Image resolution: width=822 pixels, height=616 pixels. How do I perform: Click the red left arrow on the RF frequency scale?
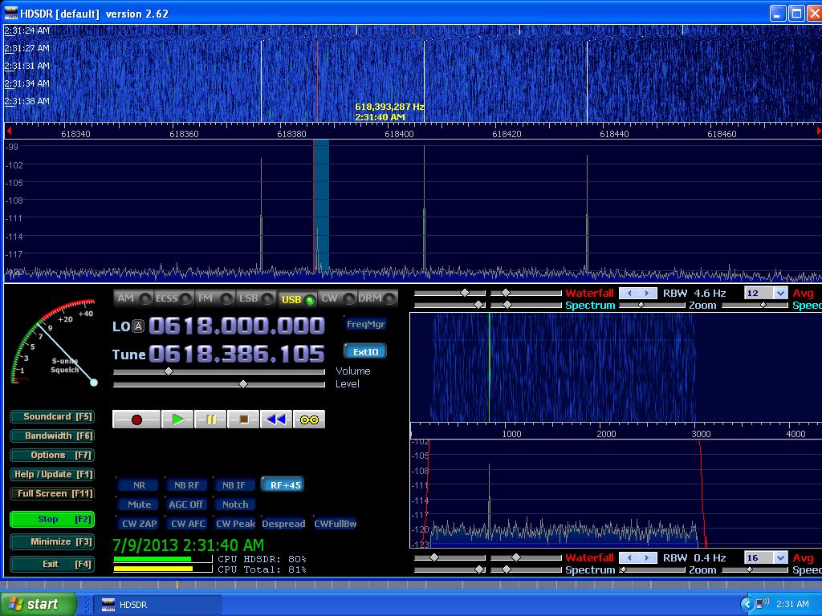click(8, 131)
